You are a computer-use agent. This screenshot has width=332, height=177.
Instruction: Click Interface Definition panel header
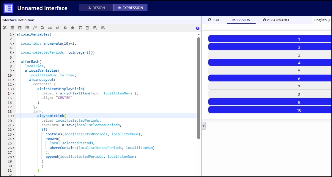[18, 20]
